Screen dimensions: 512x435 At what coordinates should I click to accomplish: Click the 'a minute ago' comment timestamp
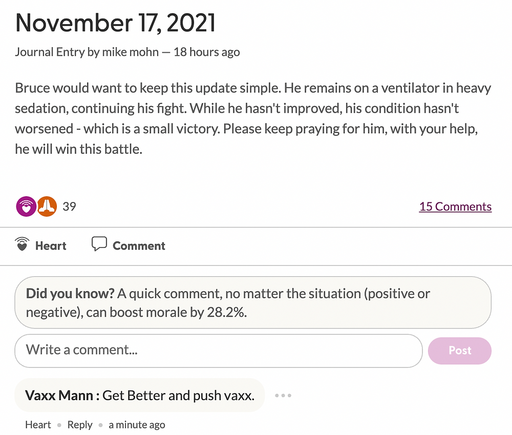click(137, 425)
